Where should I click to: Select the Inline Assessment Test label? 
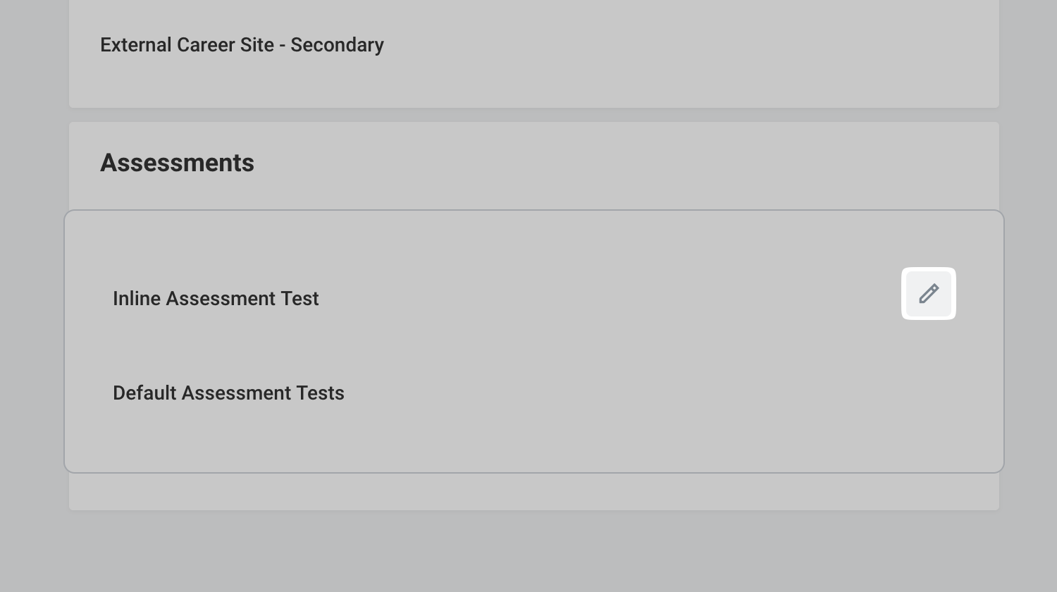click(x=216, y=299)
